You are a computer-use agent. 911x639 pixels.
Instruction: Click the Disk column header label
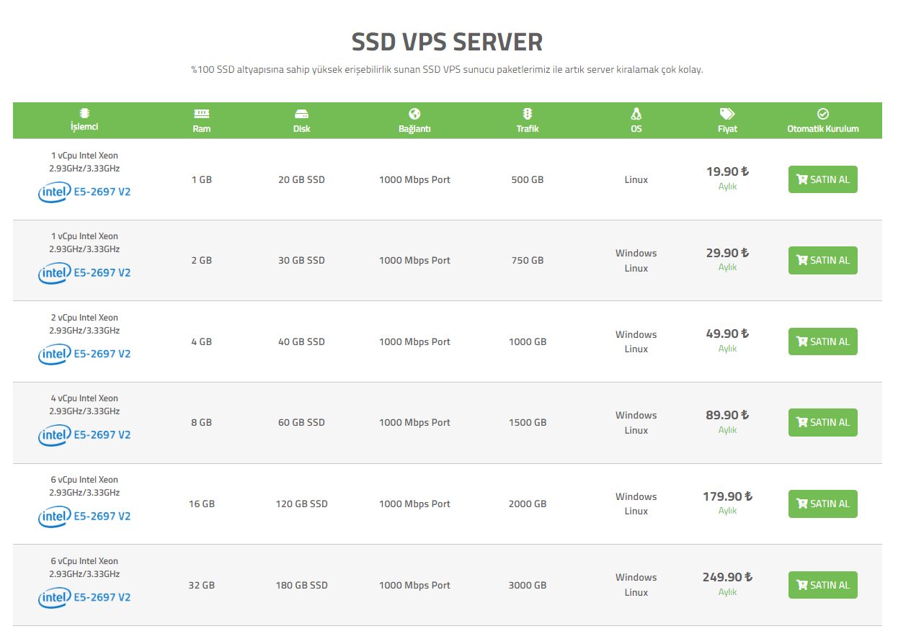[301, 129]
